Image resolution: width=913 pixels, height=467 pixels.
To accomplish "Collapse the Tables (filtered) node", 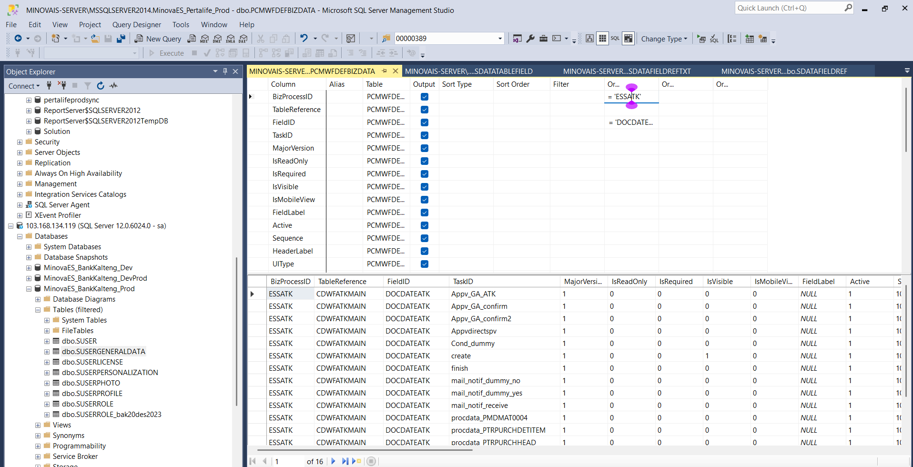I will coord(38,310).
